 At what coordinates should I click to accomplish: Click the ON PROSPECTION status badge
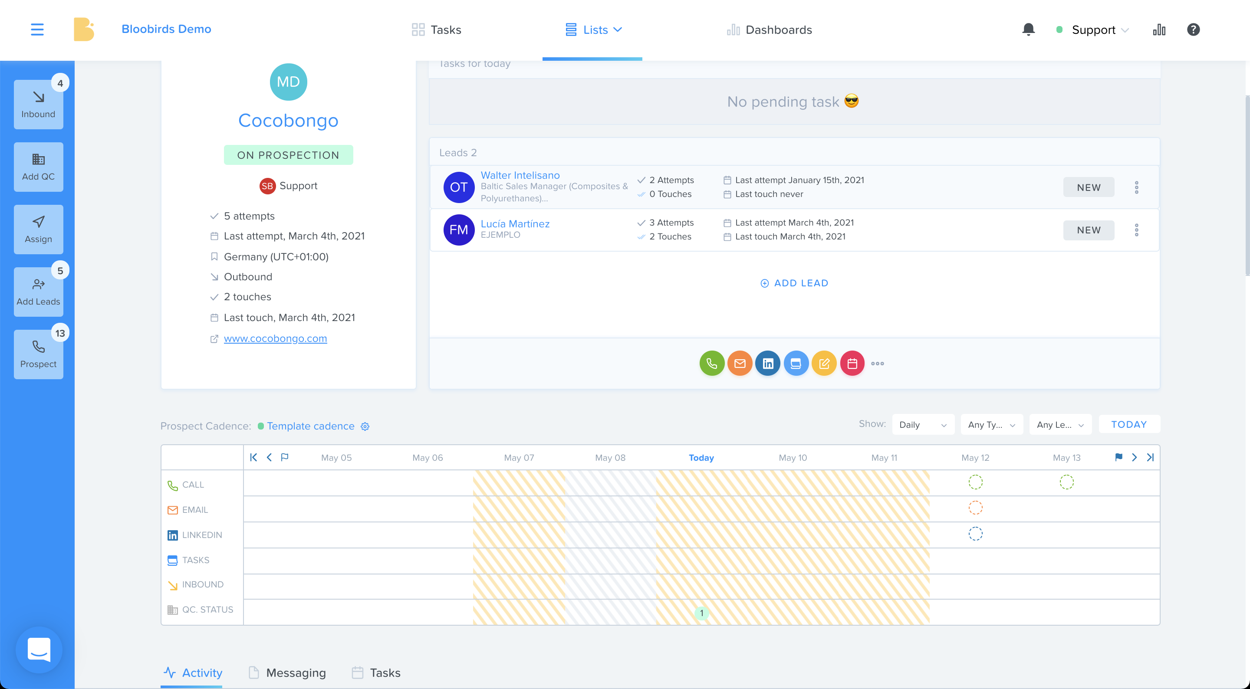[x=288, y=155]
